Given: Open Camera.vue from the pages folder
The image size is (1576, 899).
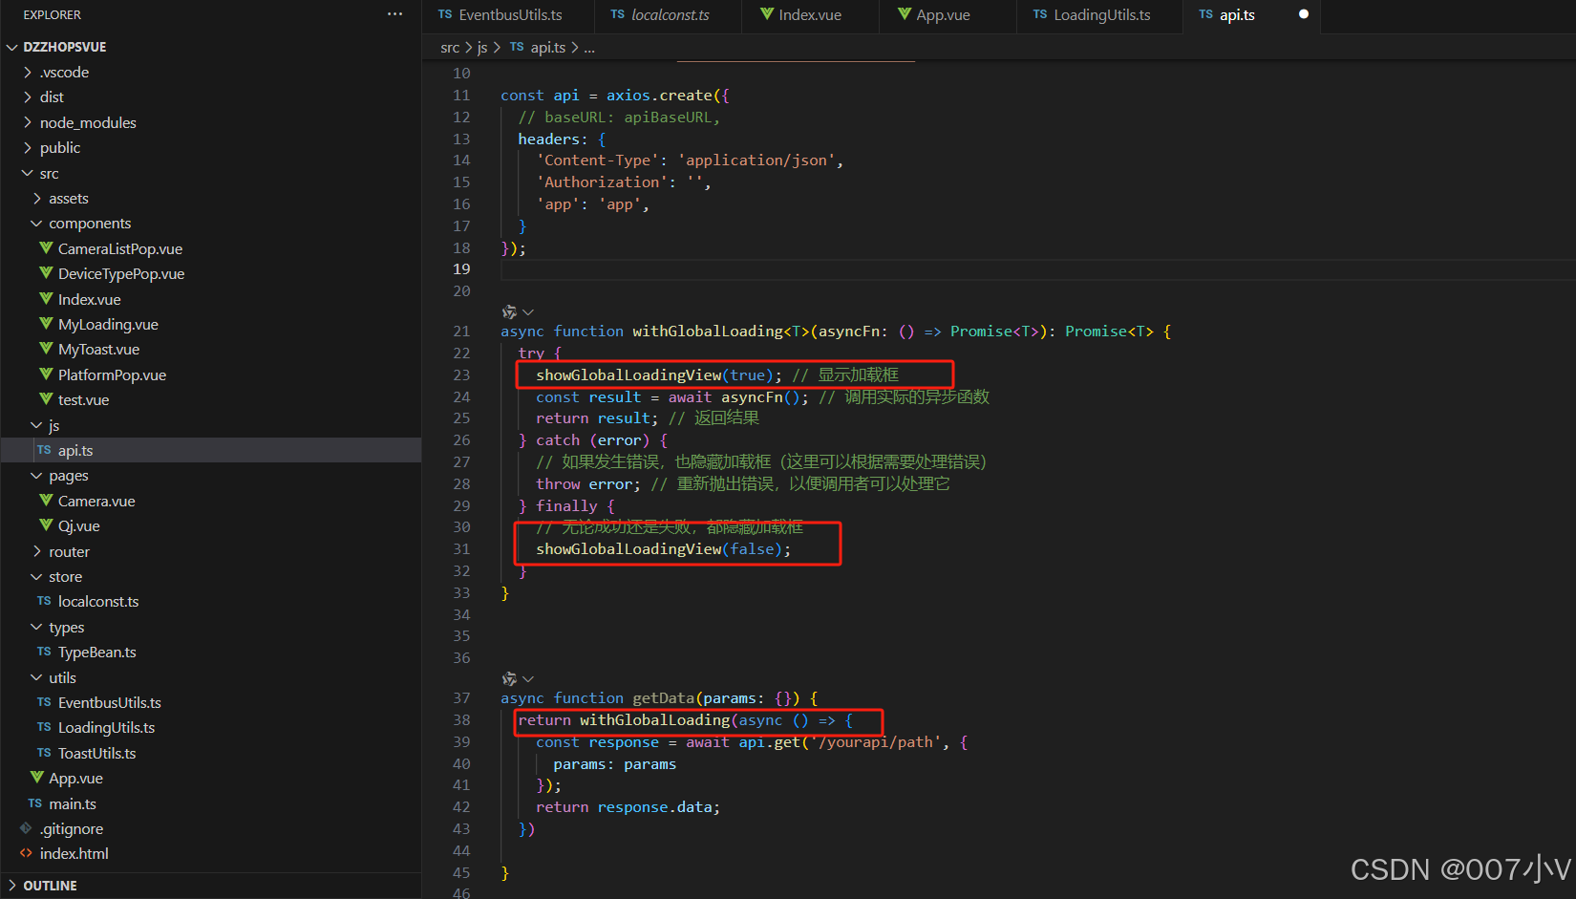Looking at the screenshot, I should (96, 500).
